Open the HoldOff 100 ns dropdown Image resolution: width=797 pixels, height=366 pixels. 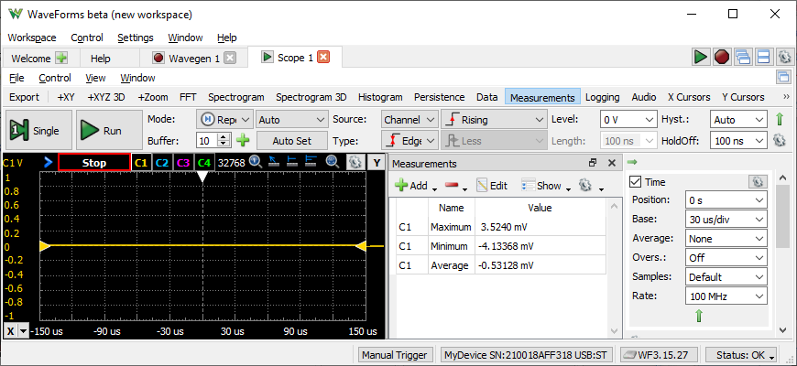(x=738, y=141)
